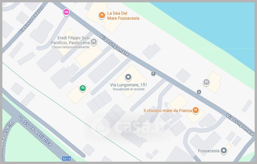Viewport: 257px width, 164px height.
Task: Open La Dea Del Mare Fossacesia label
Action: [x=123, y=16]
